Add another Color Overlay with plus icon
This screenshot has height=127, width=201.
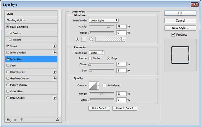coord(55,72)
